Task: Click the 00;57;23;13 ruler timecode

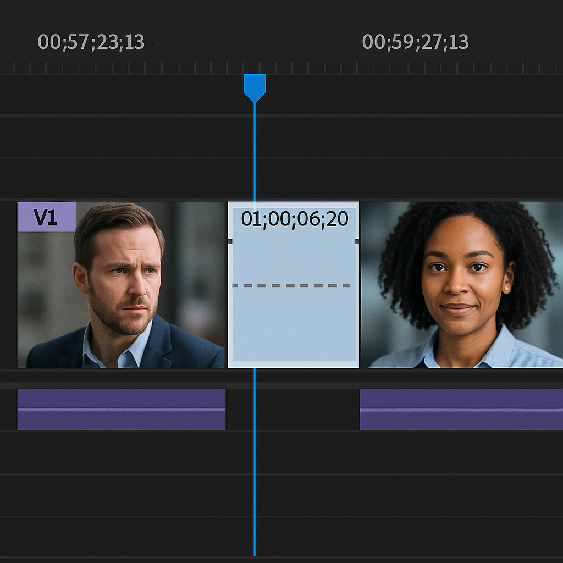Action: coord(91,42)
